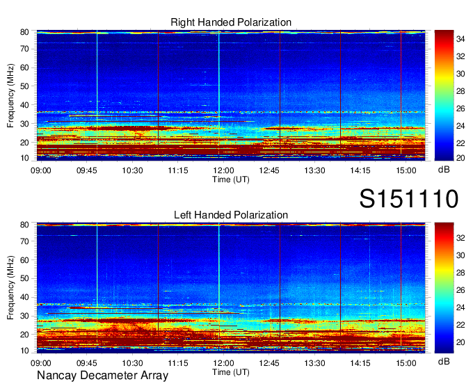This screenshot has width=473, height=384.
Task: Click time tick 09:45 under Left Handed plot
Action: pyautogui.click(x=86, y=363)
